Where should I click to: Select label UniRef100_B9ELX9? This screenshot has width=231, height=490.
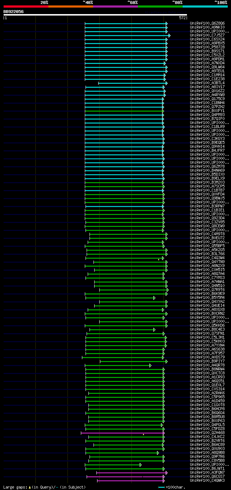[207, 179]
